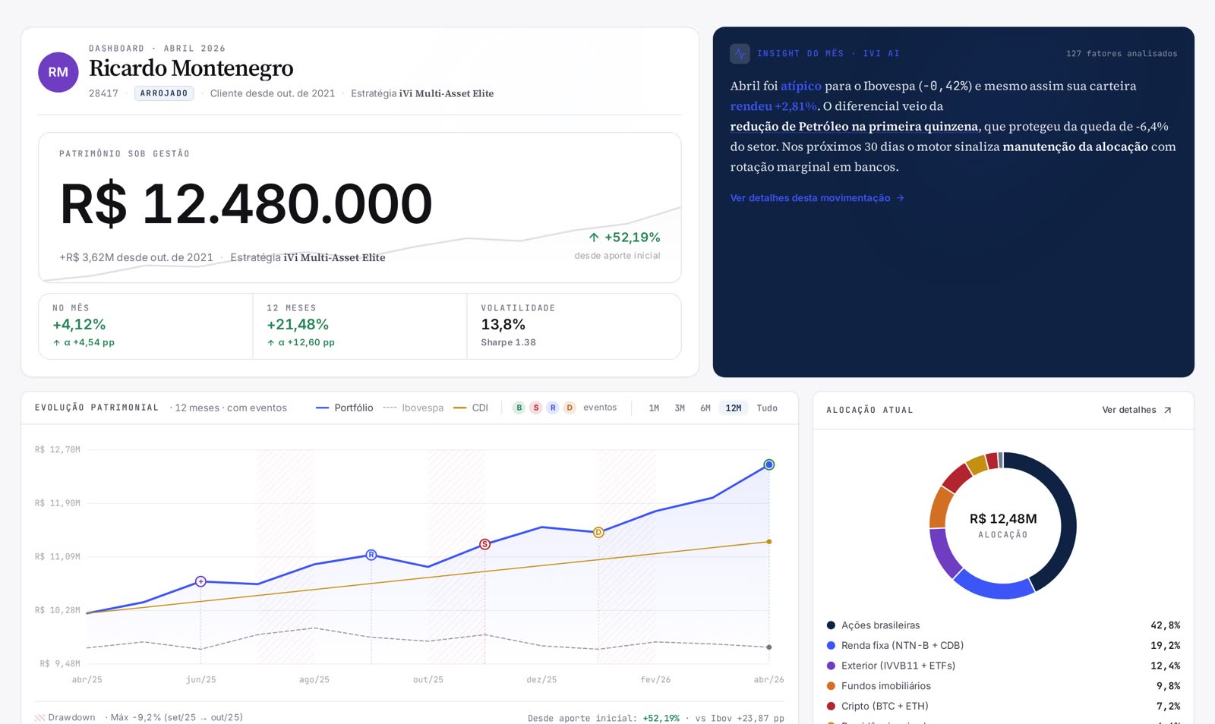Screen dimensions: 1215x724
Task: Click Renda fixa (NTN-B + CDB) legend dot
Action: tap(831, 646)
